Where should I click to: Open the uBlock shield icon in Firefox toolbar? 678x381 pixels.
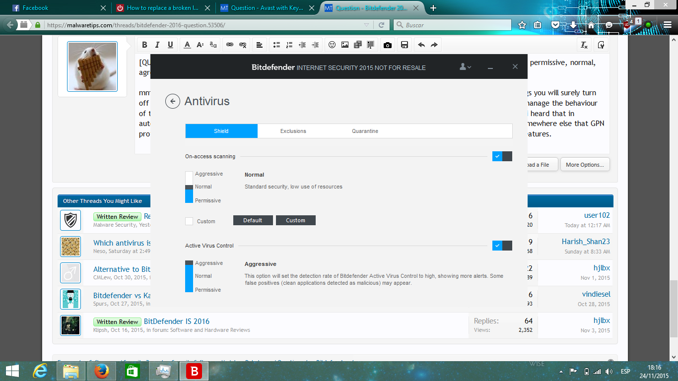pos(627,24)
